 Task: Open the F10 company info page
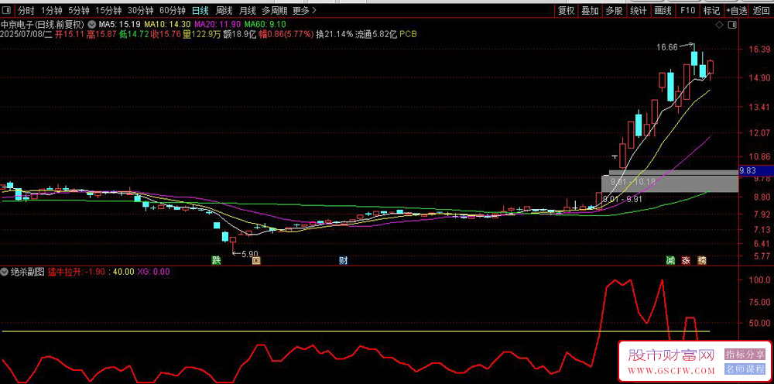pyautogui.click(x=687, y=10)
